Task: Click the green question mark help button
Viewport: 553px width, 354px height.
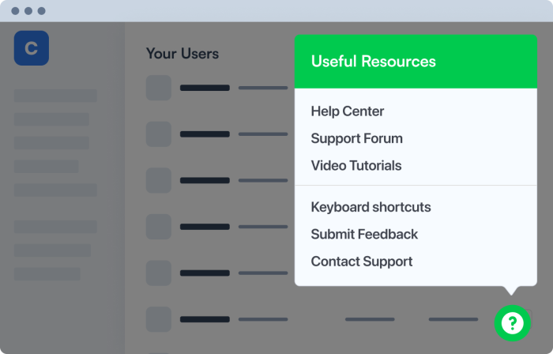Action: point(512,322)
